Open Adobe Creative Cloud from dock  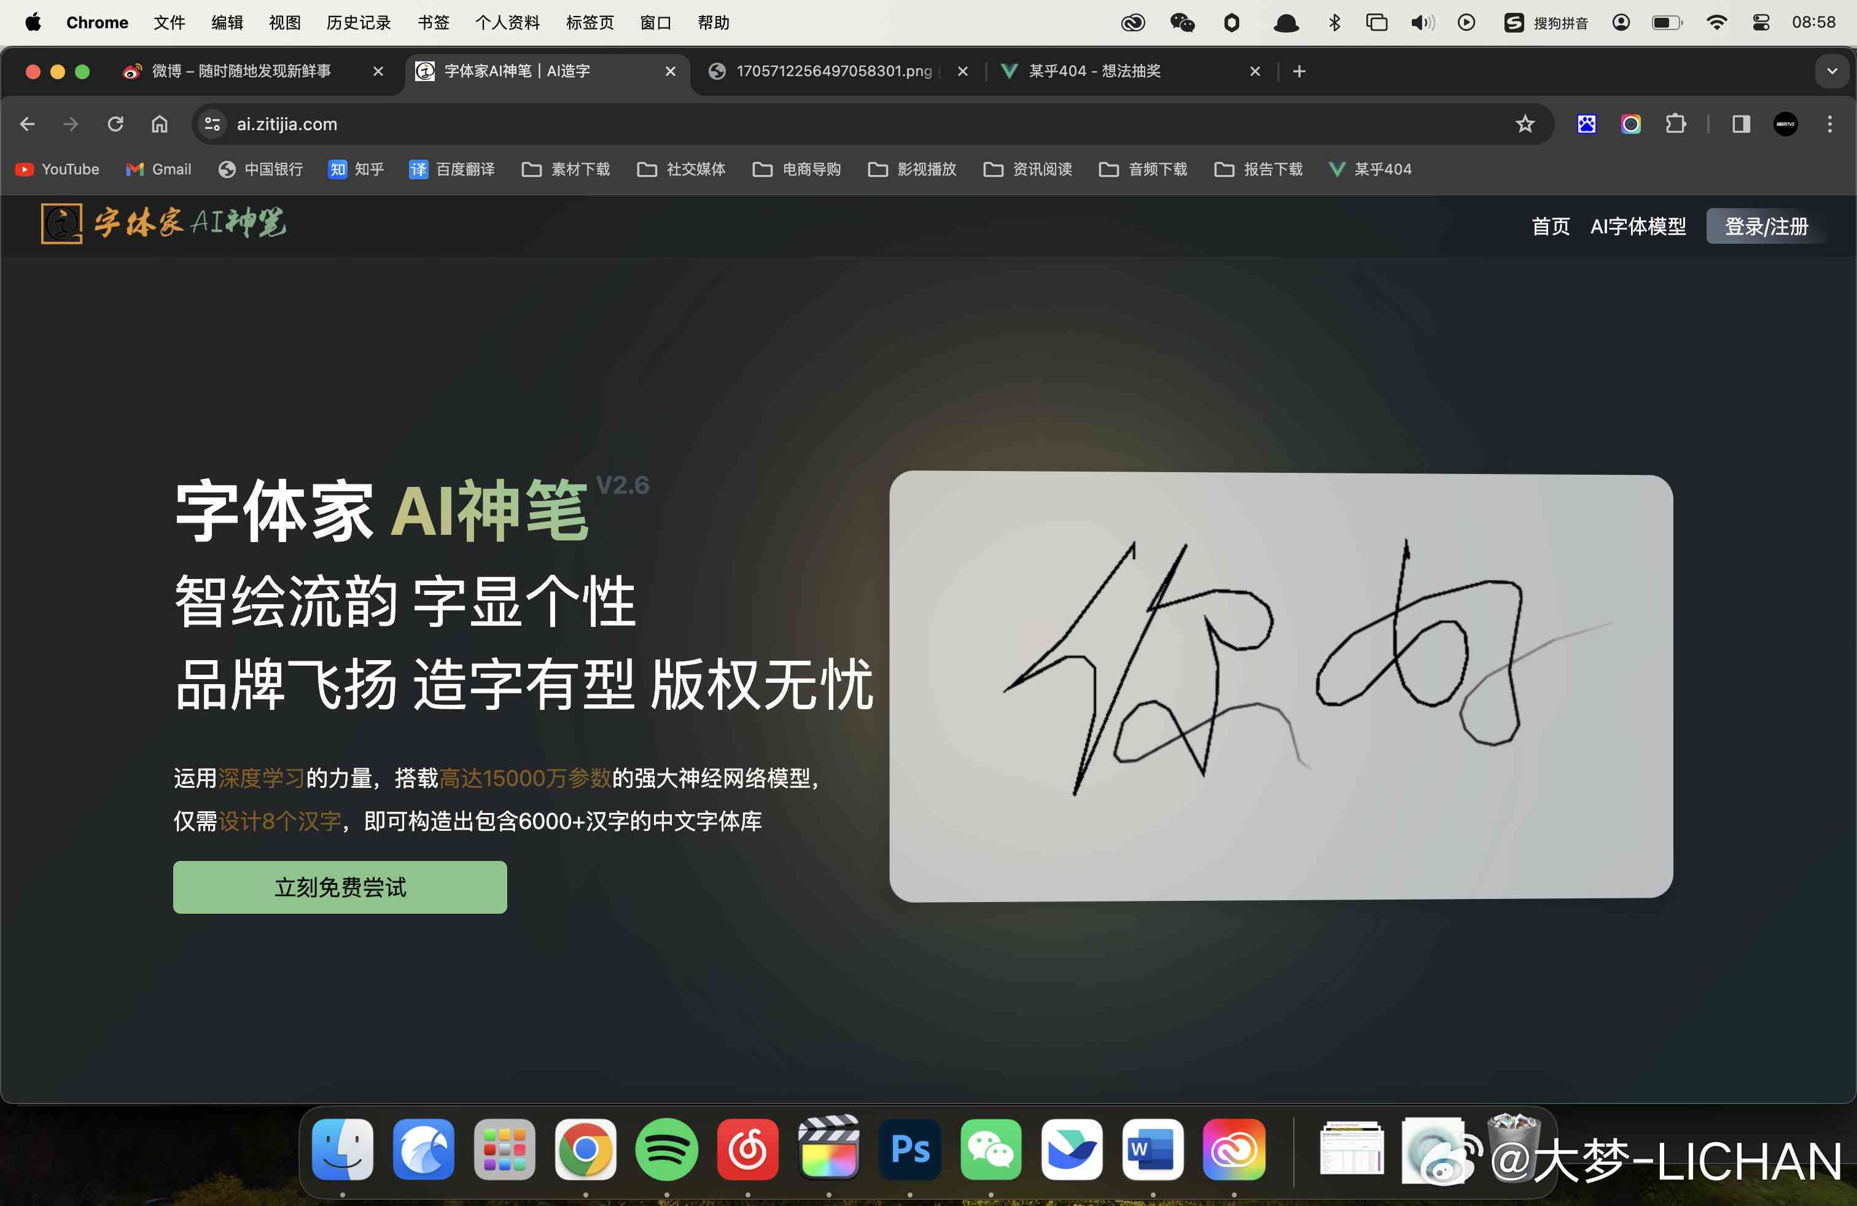[1233, 1153]
